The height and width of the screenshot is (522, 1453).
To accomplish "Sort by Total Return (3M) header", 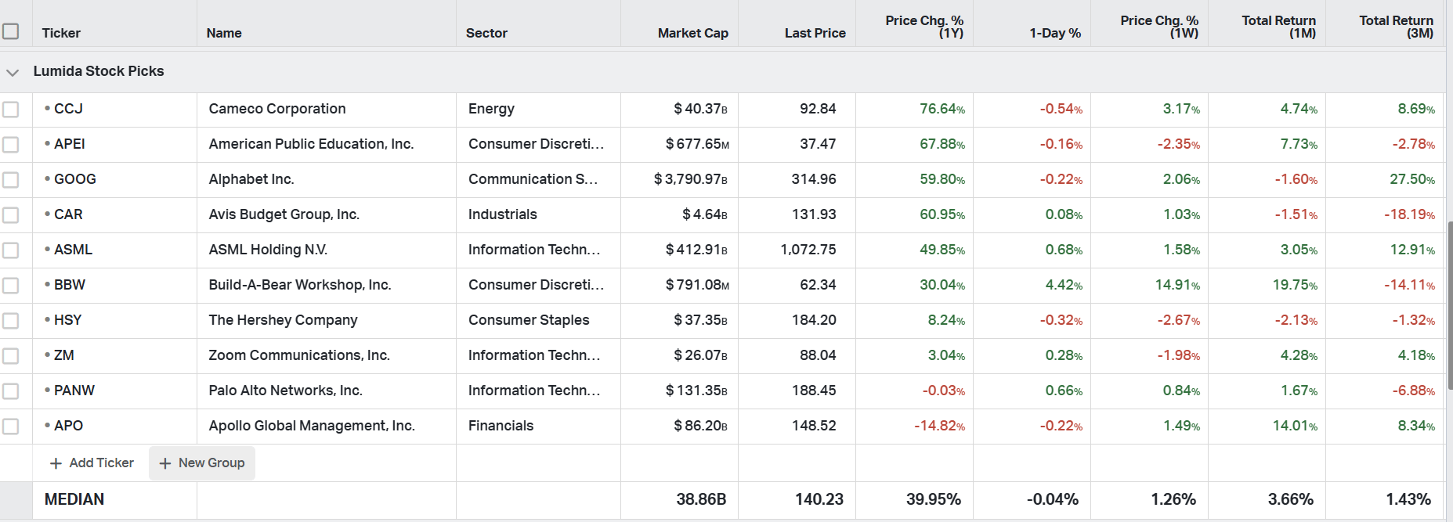I will pos(1396,27).
